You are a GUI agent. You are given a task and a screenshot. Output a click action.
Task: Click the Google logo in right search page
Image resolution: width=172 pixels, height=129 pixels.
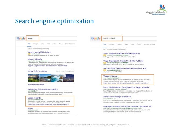[x=96, y=38]
